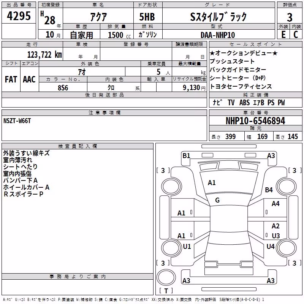
Task: Click dent mark U1 on the diagram
Action: click(x=187, y=246)
